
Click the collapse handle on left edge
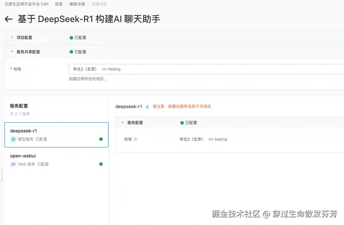(1, 175)
